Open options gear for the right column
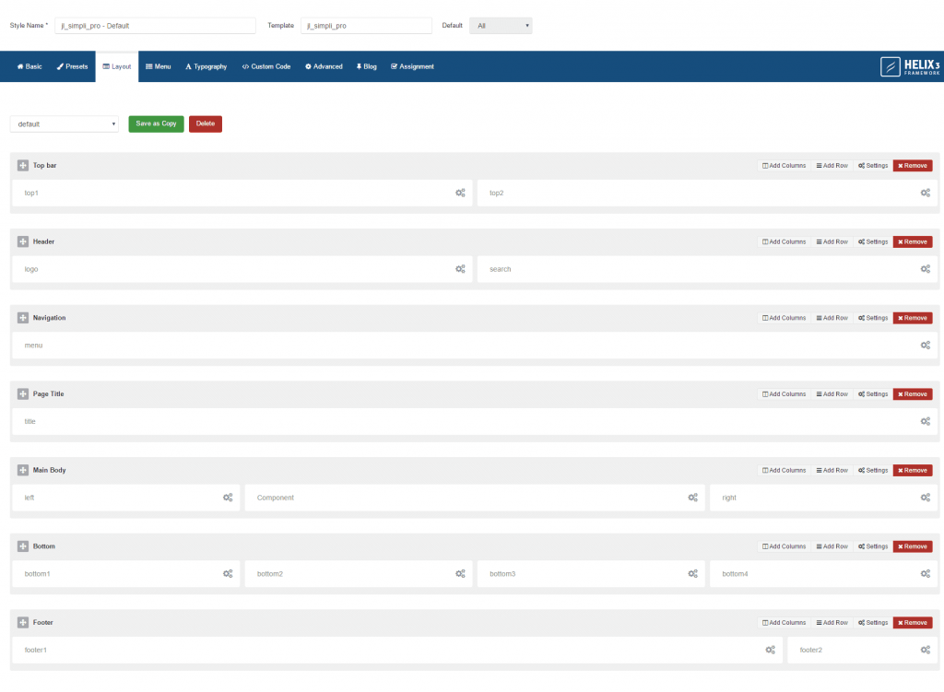The width and height of the screenshot is (944, 692). coord(926,498)
